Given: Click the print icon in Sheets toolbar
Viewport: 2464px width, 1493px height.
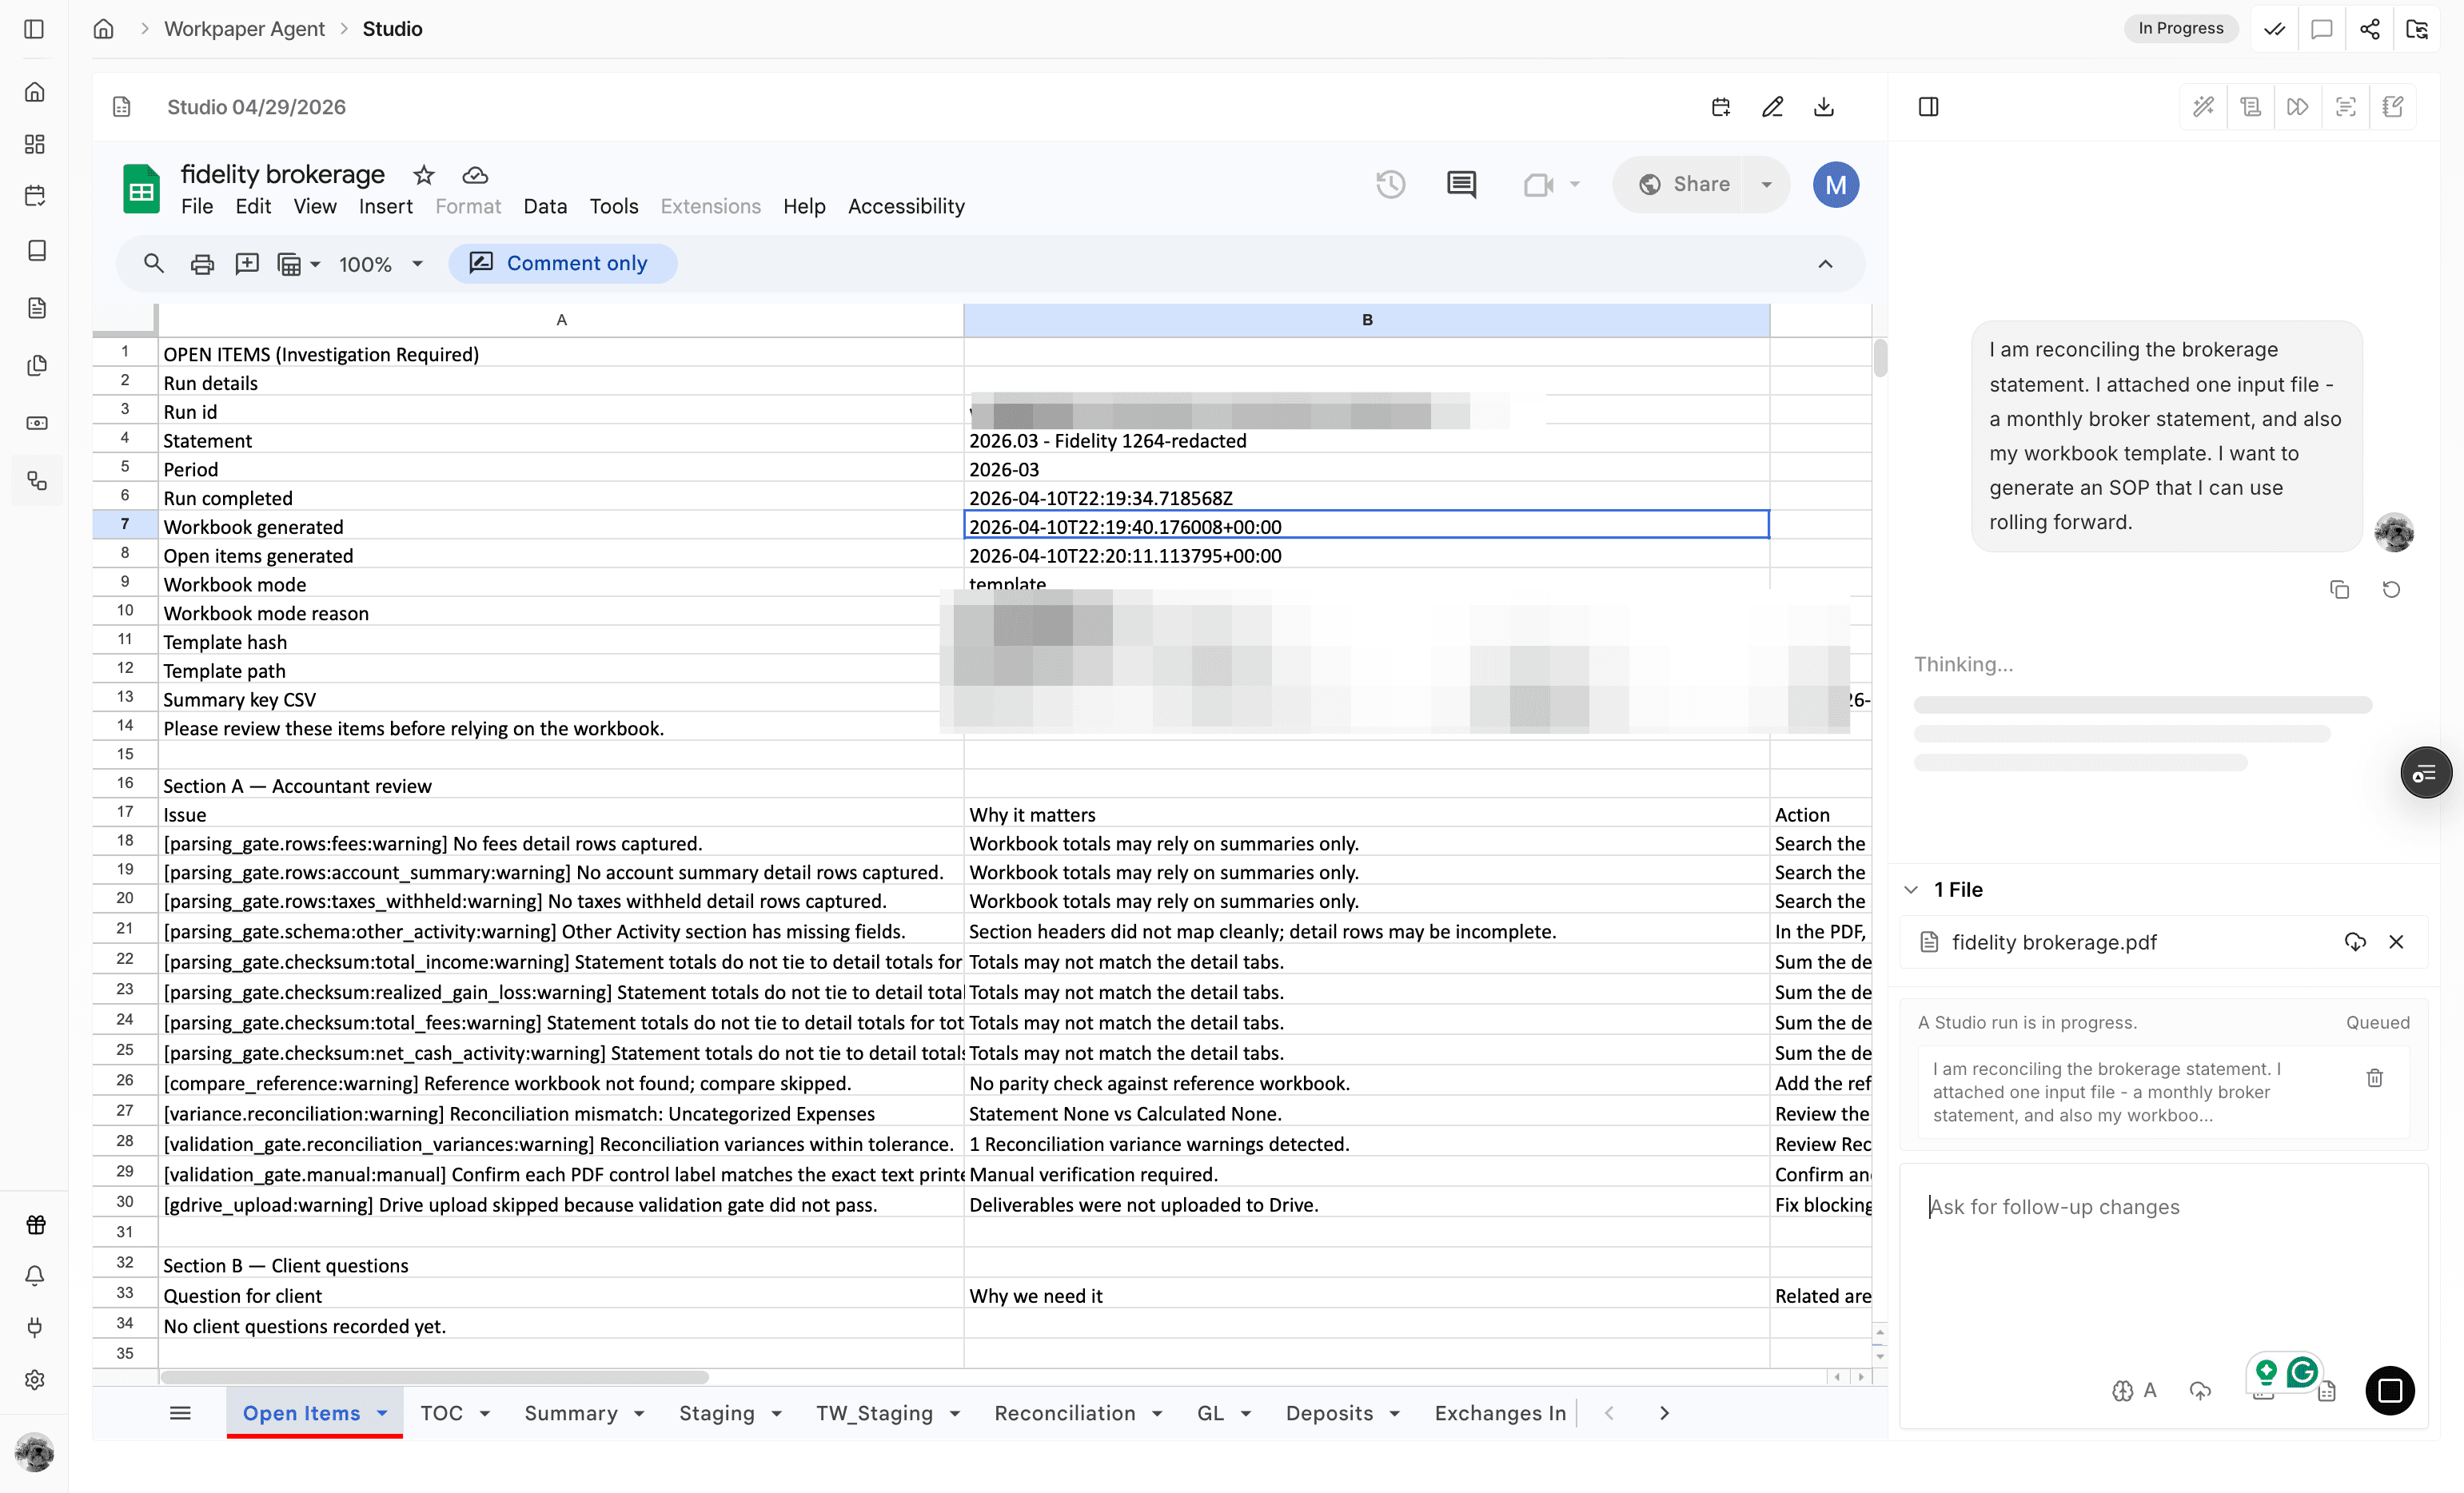Looking at the screenshot, I should click(202, 264).
